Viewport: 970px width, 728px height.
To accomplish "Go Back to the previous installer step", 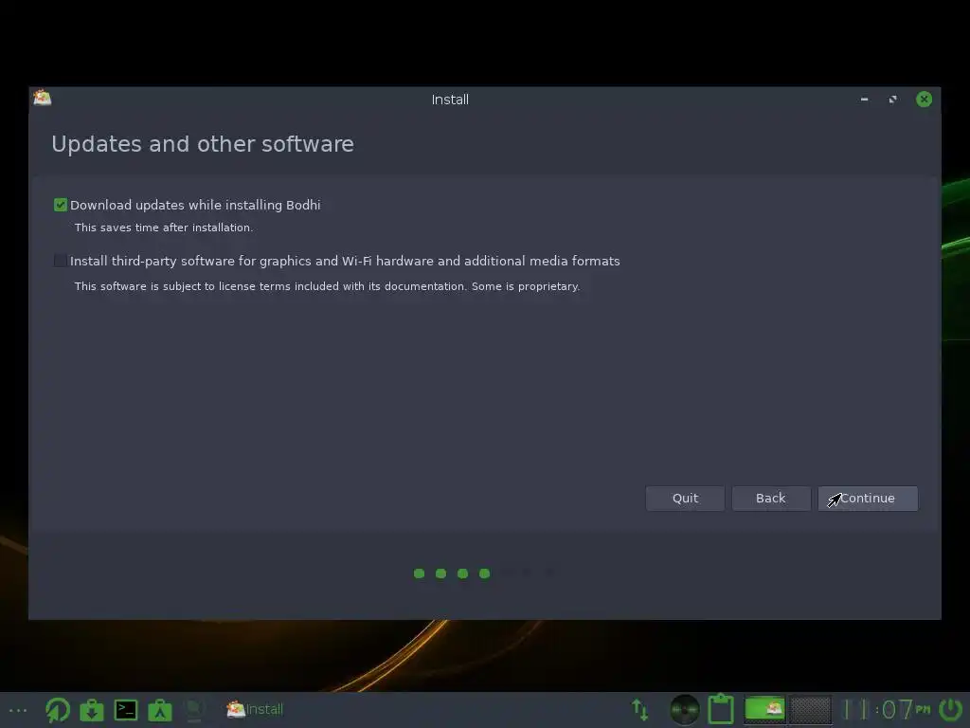I will 771,499.
